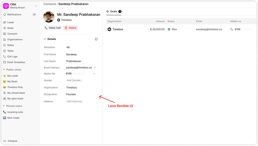Open the Notes section
This screenshot has height=146, width=258.
click(10, 45)
